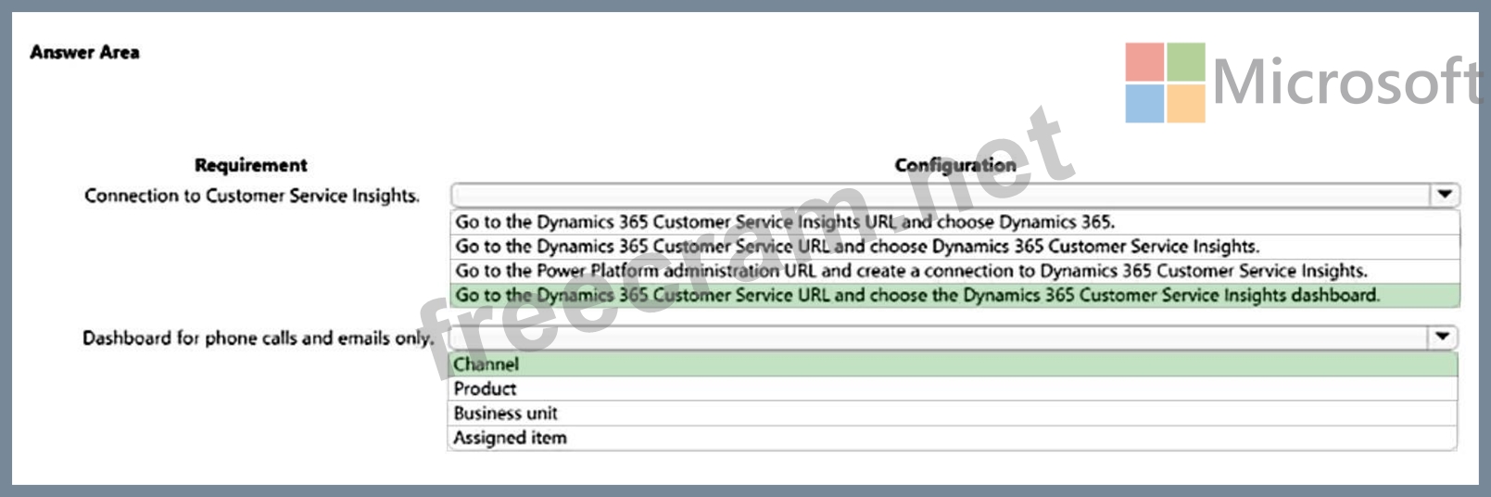
Task: Select the highlighted Channel option
Action: [x=486, y=364]
